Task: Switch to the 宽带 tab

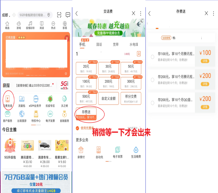Action: [116, 44]
